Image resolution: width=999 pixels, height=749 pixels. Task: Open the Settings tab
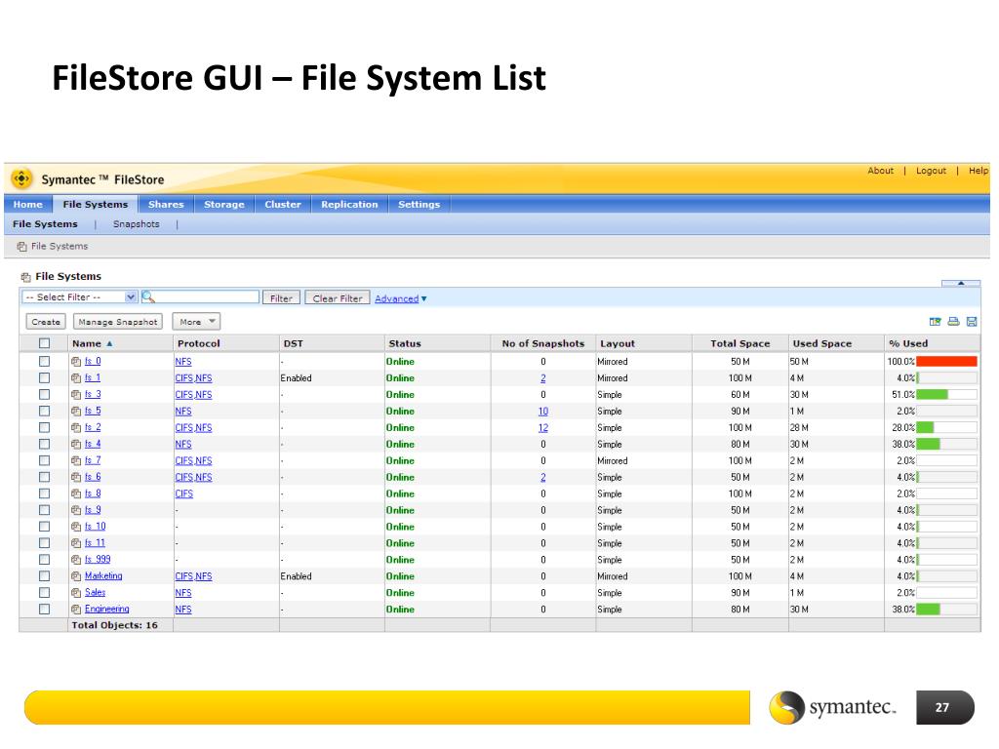coord(420,205)
